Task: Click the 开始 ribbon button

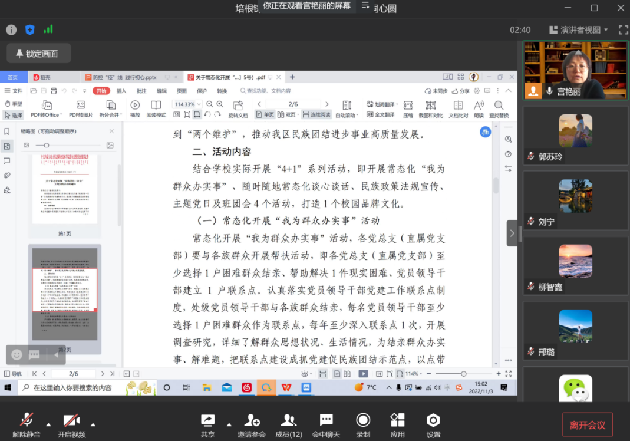Action: (x=101, y=91)
